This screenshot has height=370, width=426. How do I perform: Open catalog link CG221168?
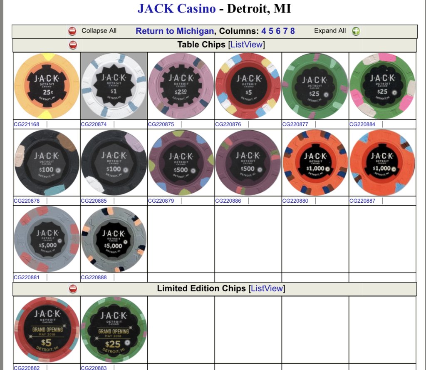pyautogui.click(x=26, y=124)
